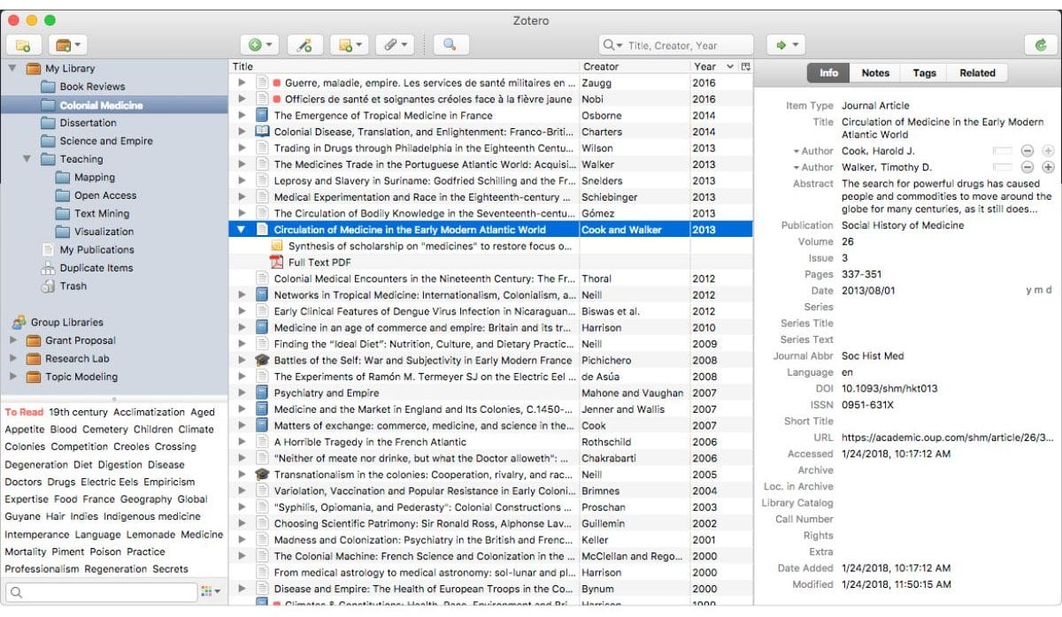This screenshot has height=617, width=1062.
Task: Select the Matters of exchange item row
Action: coord(491,426)
